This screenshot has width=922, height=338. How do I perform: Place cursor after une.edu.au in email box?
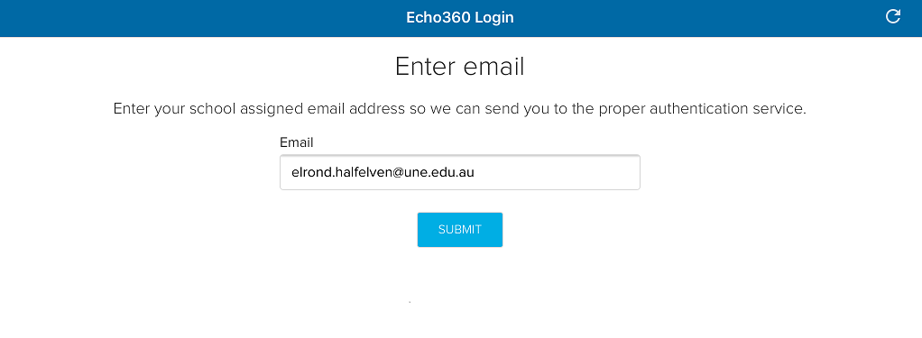pos(475,172)
